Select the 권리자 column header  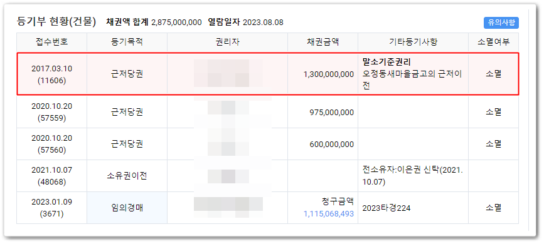pyautogui.click(x=227, y=42)
